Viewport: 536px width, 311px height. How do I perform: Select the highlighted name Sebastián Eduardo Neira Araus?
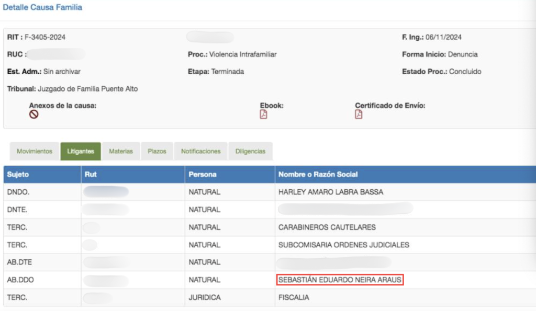point(340,280)
